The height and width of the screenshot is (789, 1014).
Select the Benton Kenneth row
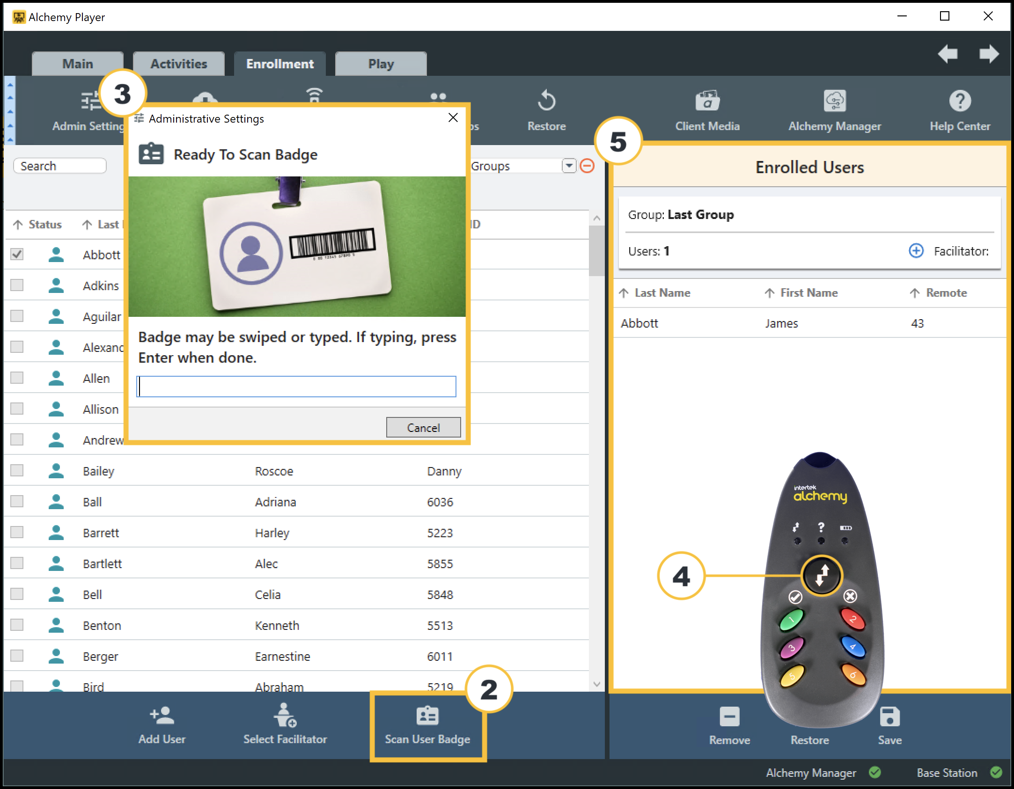click(297, 625)
